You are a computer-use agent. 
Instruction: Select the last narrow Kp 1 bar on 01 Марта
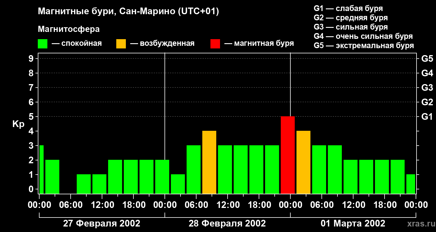click(411, 184)
